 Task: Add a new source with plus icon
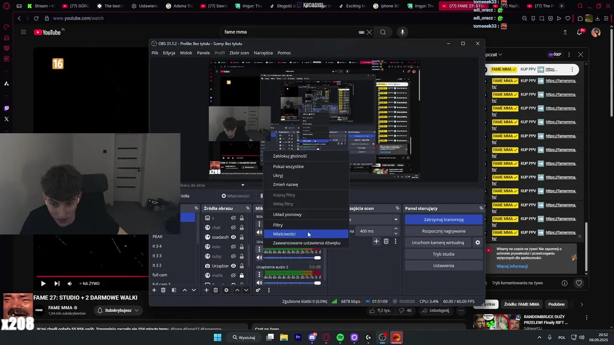[x=206, y=290]
